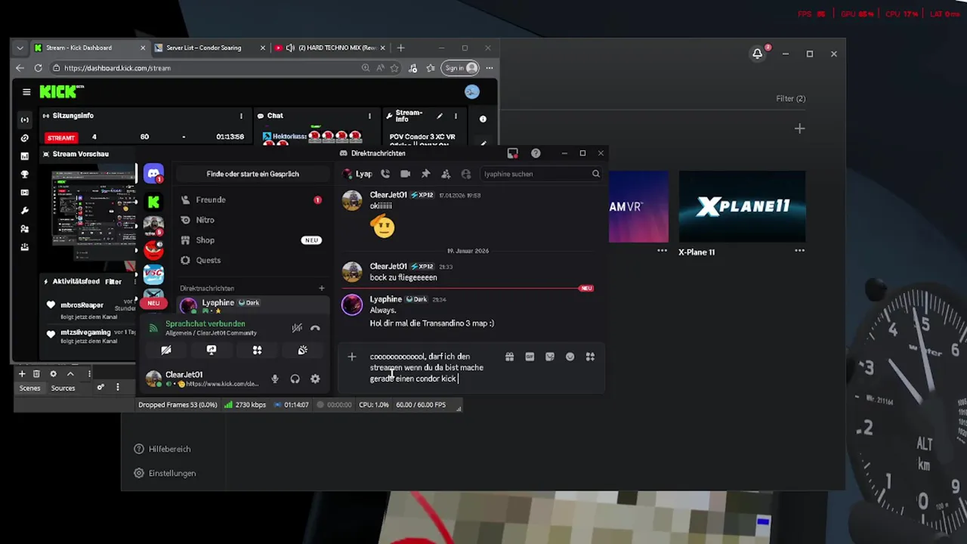Share your screen in Discord voice panel
Viewport: 967px width, 544px height.
tap(212, 350)
